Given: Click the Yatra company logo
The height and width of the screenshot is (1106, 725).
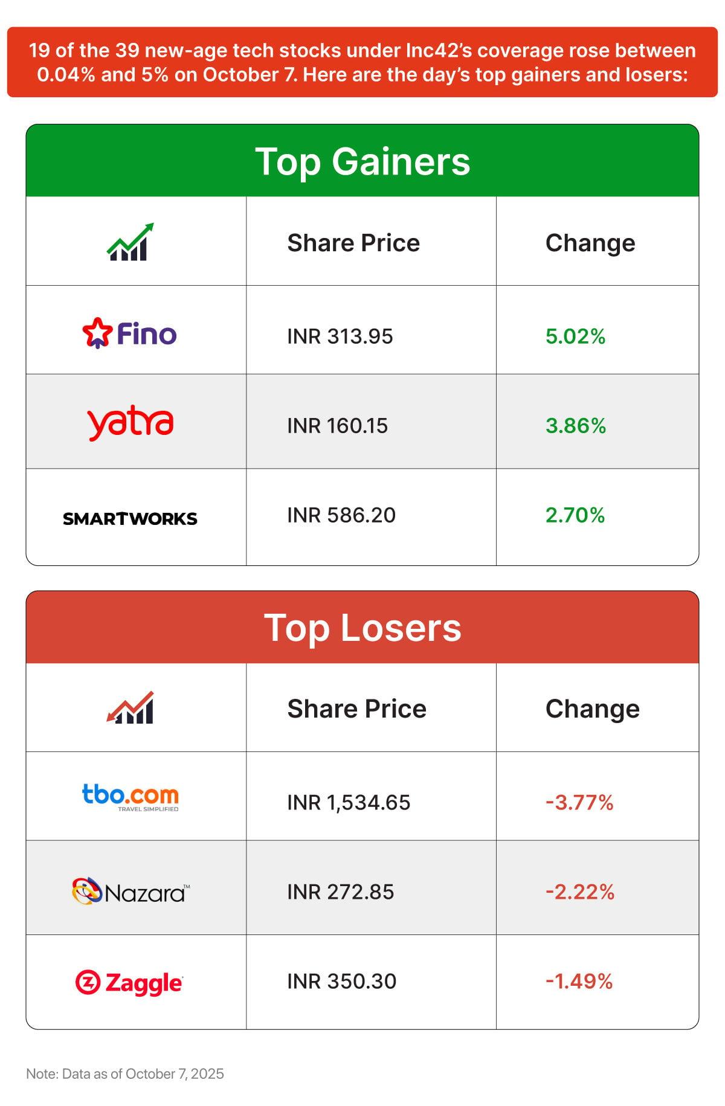Looking at the screenshot, I should 130,423.
